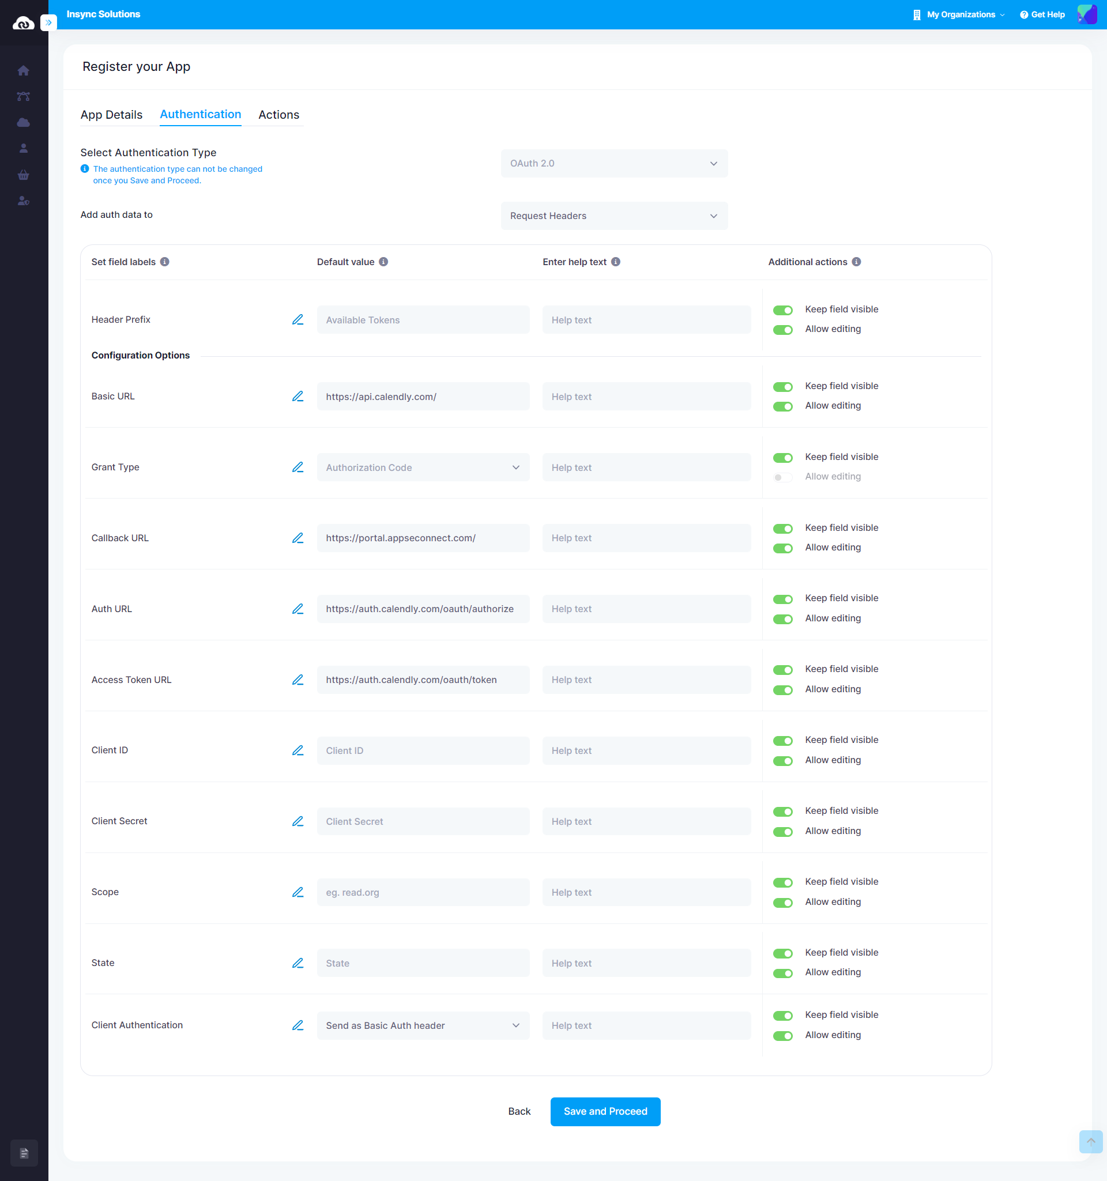Open the document icon at sidebar bottom
This screenshot has width=1107, height=1181.
point(24,1153)
